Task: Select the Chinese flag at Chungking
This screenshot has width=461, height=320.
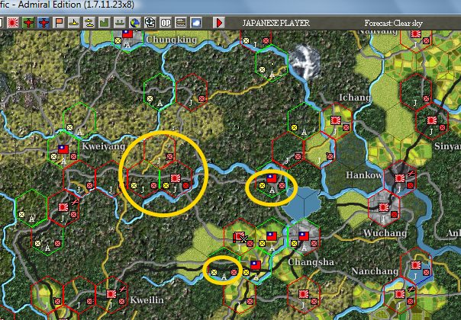Action: [127, 34]
